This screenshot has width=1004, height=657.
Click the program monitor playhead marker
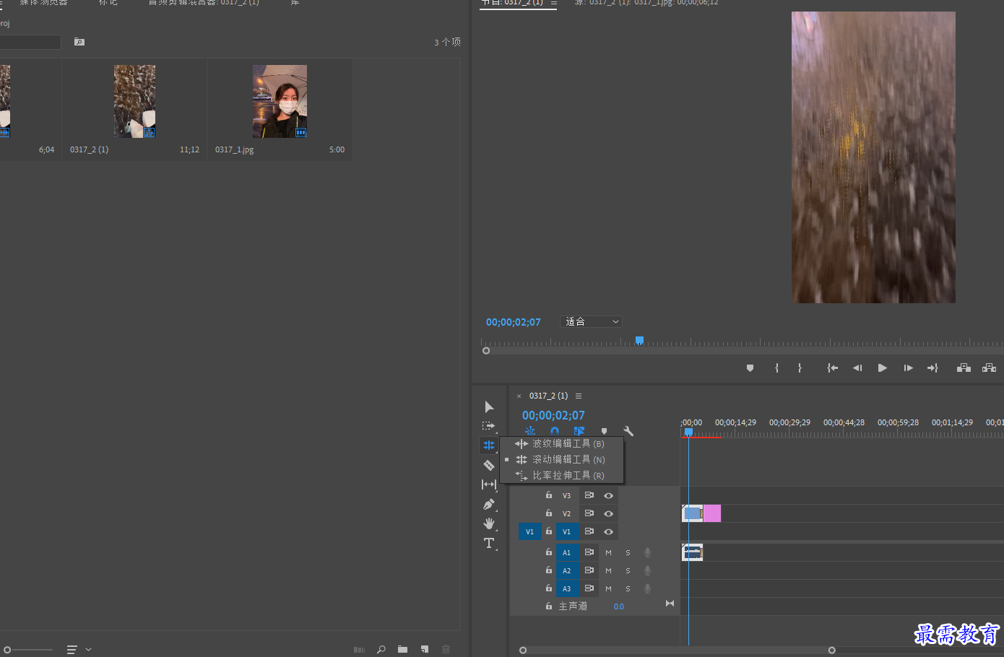pos(639,340)
